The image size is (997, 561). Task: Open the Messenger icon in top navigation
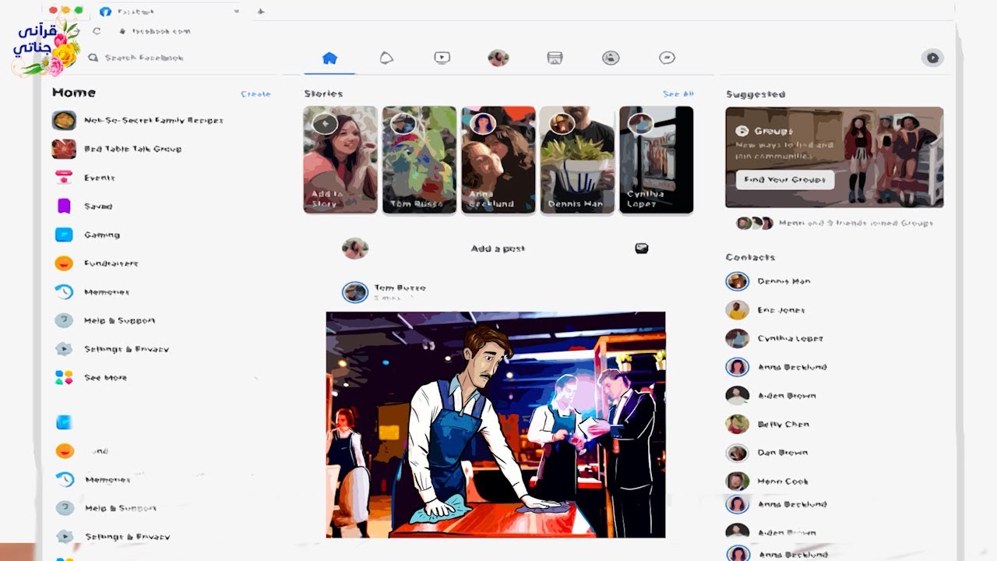667,58
